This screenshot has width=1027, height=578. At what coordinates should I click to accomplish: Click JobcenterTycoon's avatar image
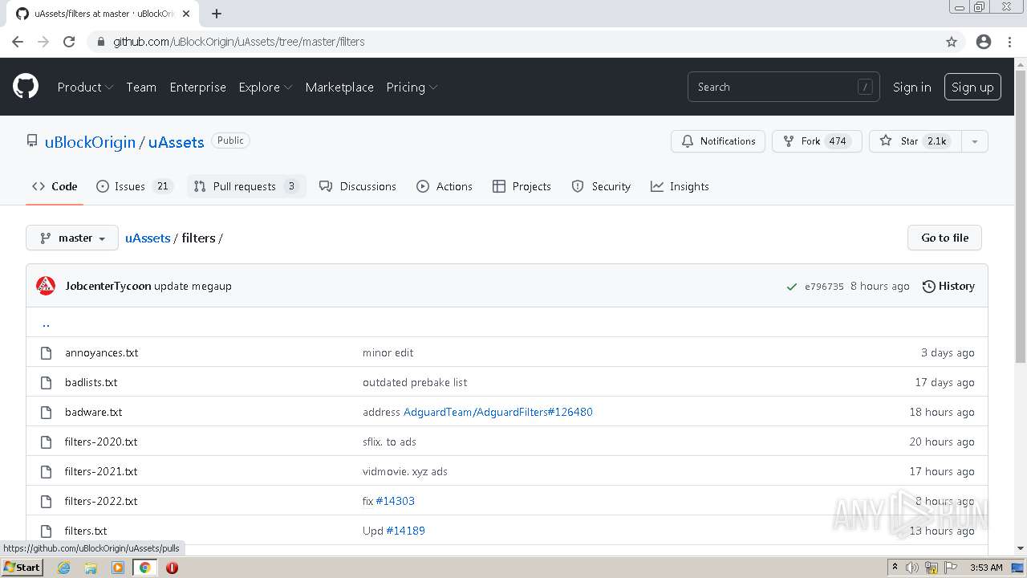pos(46,286)
